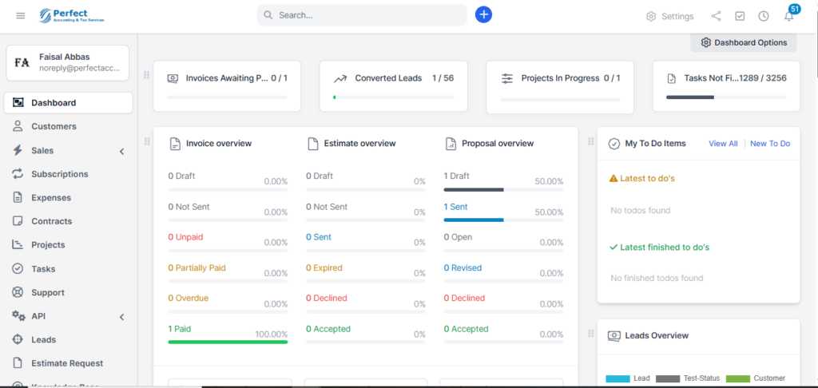This screenshot has height=388, width=818.
Task: Click the clock timers icon
Action: coord(764,16)
